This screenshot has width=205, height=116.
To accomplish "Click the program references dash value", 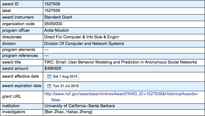I will (x=46, y=56).
